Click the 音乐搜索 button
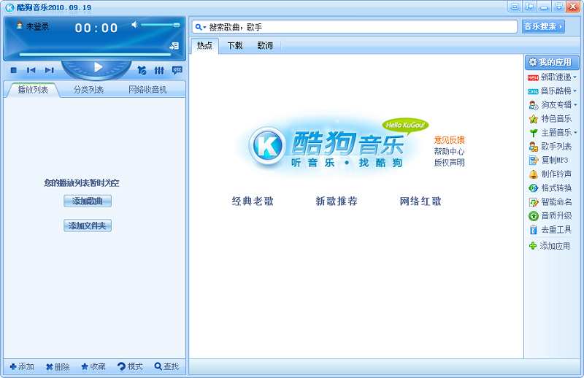This screenshot has width=584, height=378. pyautogui.click(x=543, y=26)
